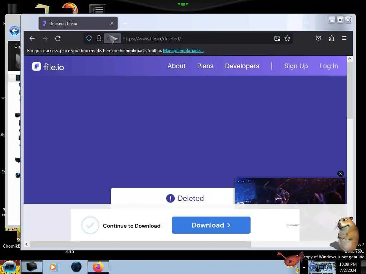The width and height of the screenshot is (366, 274).
Task: Close the Deleted | file.io tab
Action: (x=112, y=23)
